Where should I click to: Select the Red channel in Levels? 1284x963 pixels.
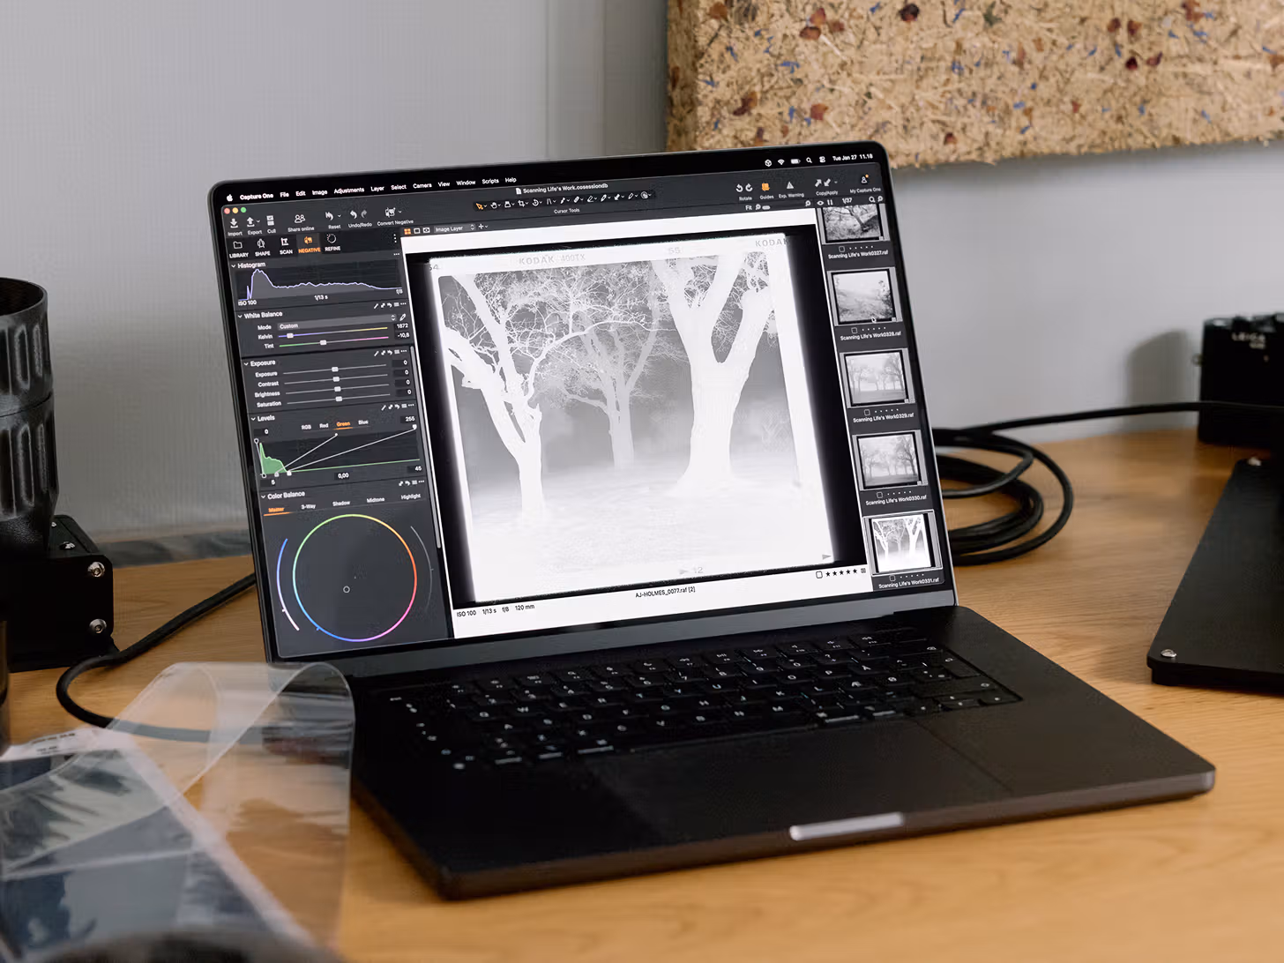click(x=324, y=426)
